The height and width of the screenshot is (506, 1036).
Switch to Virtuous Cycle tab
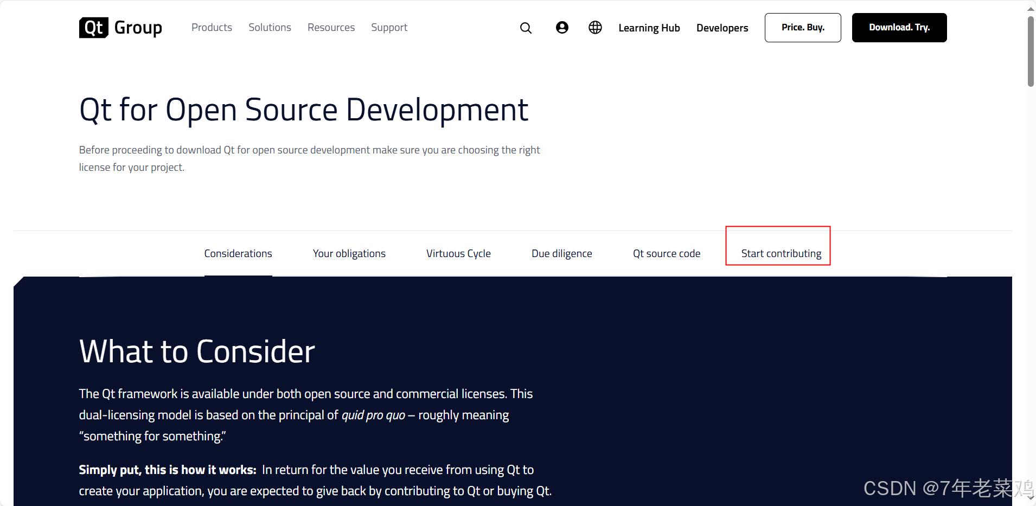click(x=458, y=254)
